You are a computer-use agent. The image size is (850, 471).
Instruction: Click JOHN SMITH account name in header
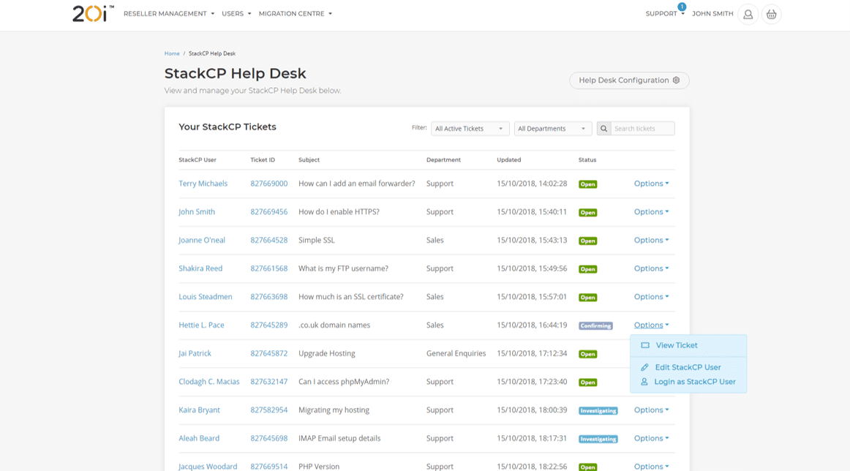tap(712, 14)
